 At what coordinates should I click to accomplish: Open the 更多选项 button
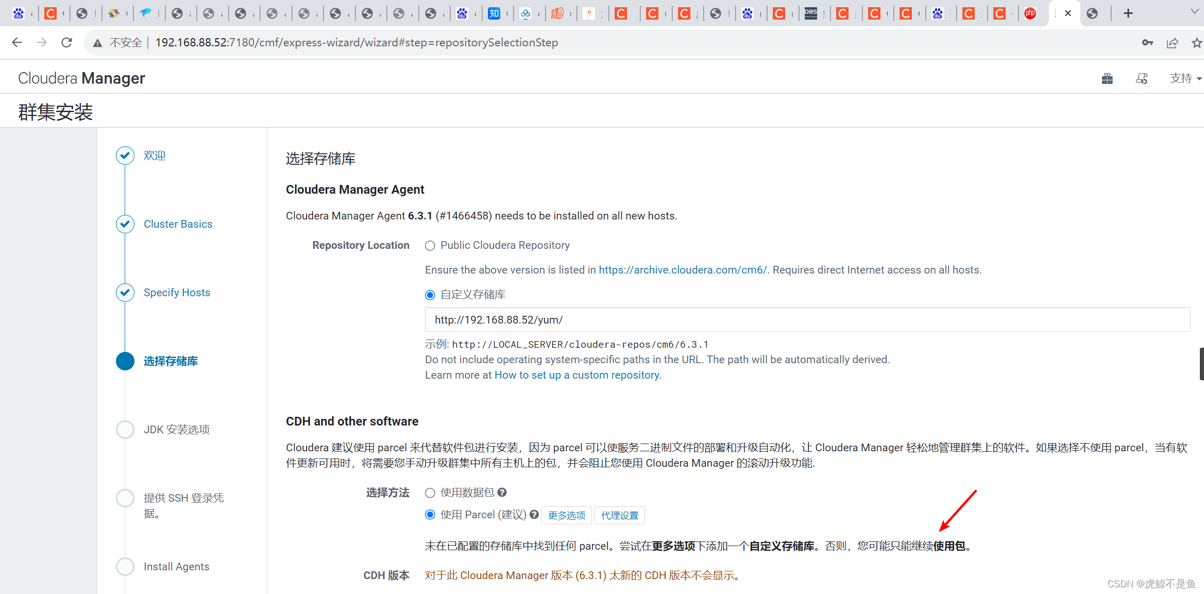(x=566, y=515)
